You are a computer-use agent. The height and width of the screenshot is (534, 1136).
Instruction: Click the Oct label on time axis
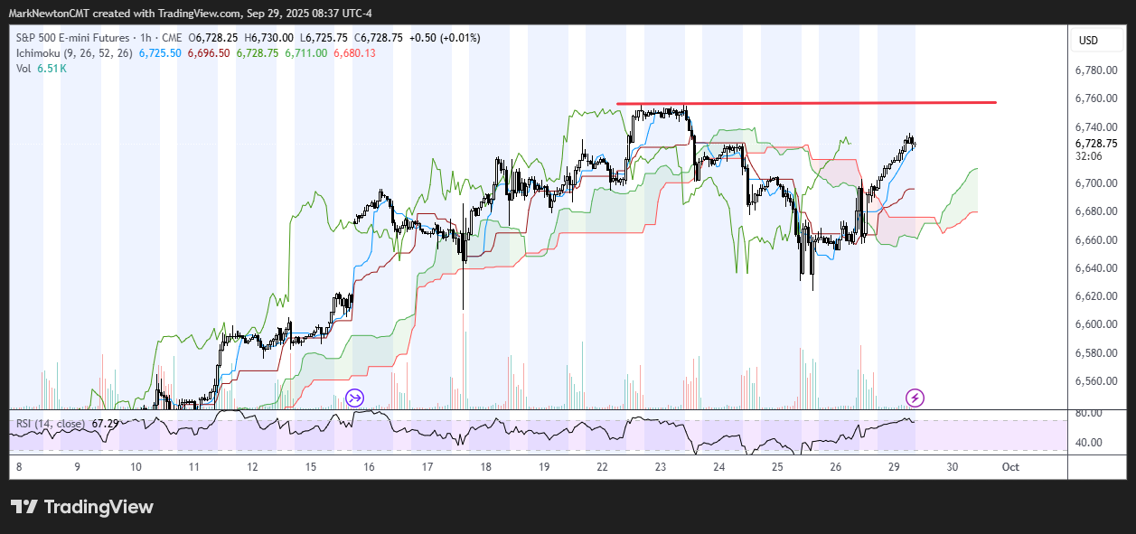click(1011, 467)
